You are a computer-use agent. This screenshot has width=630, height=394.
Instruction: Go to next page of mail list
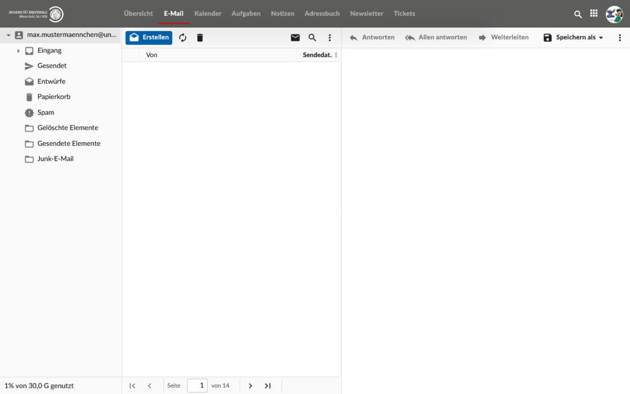click(250, 386)
